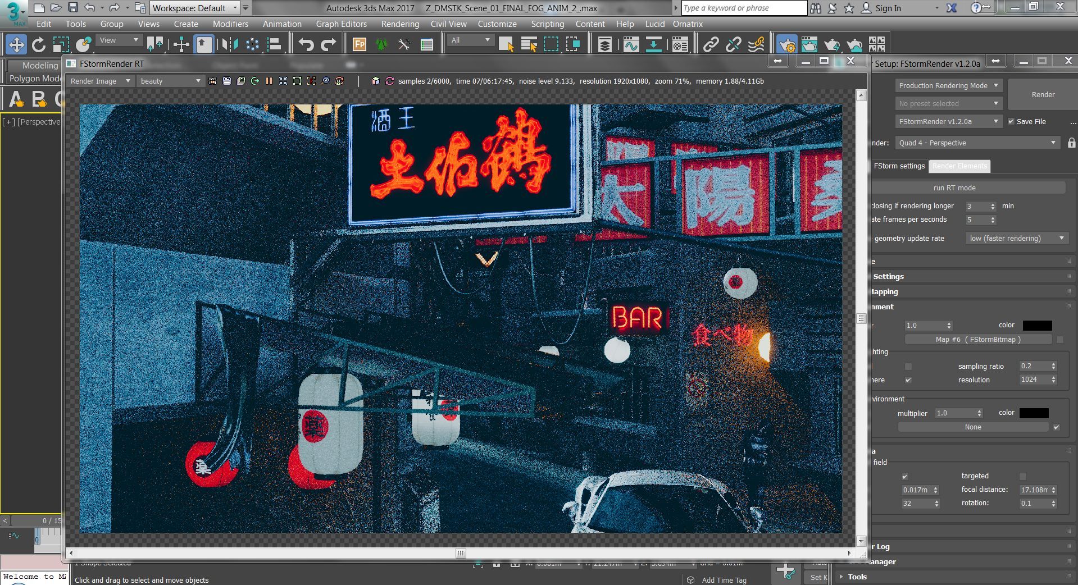The width and height of the screenshot is (1078, 585).
Task: Switch to Render Elements tab
Action: tap(959, 166)
